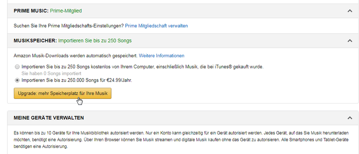Open the Weitere Informationen link
This screenshot has width=359, height=154.
(162, 56)
